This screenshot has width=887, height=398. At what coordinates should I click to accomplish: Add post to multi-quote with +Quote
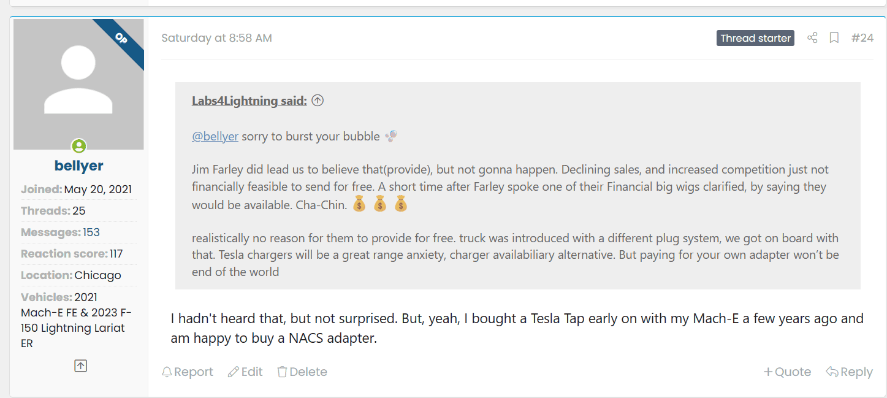click(787, 372)
